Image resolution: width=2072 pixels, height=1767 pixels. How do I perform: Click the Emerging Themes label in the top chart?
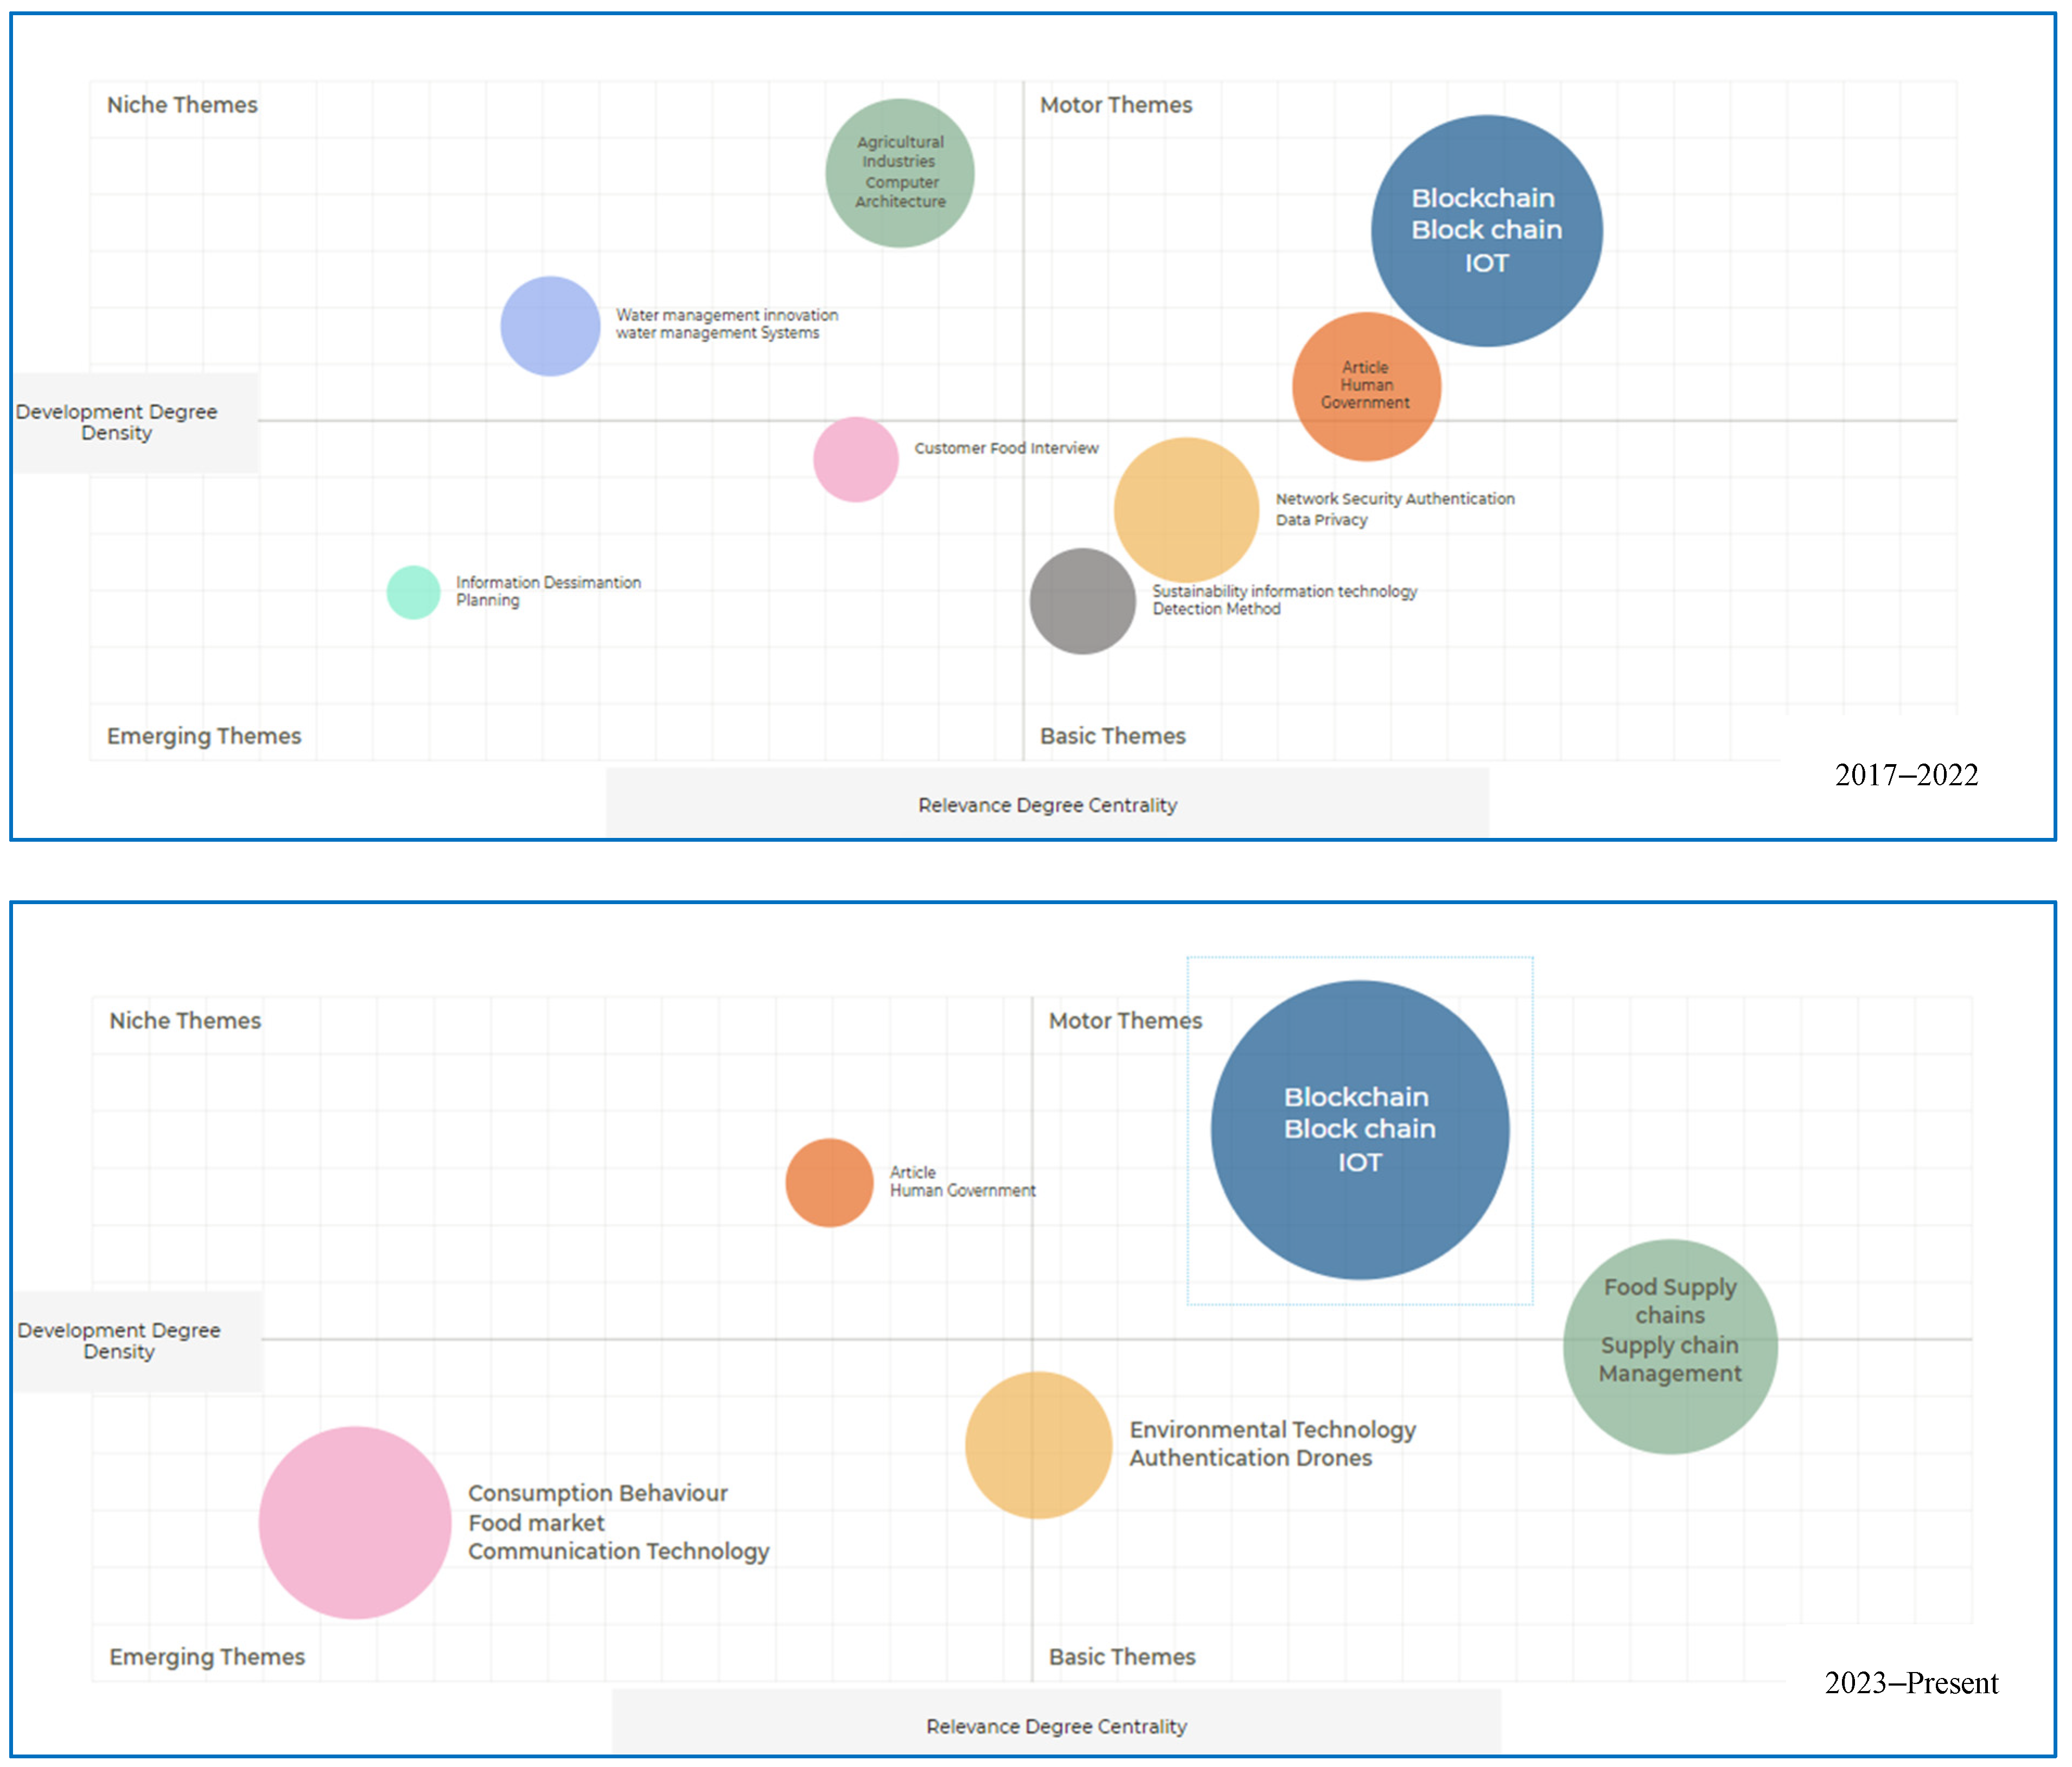pos(204,736)
